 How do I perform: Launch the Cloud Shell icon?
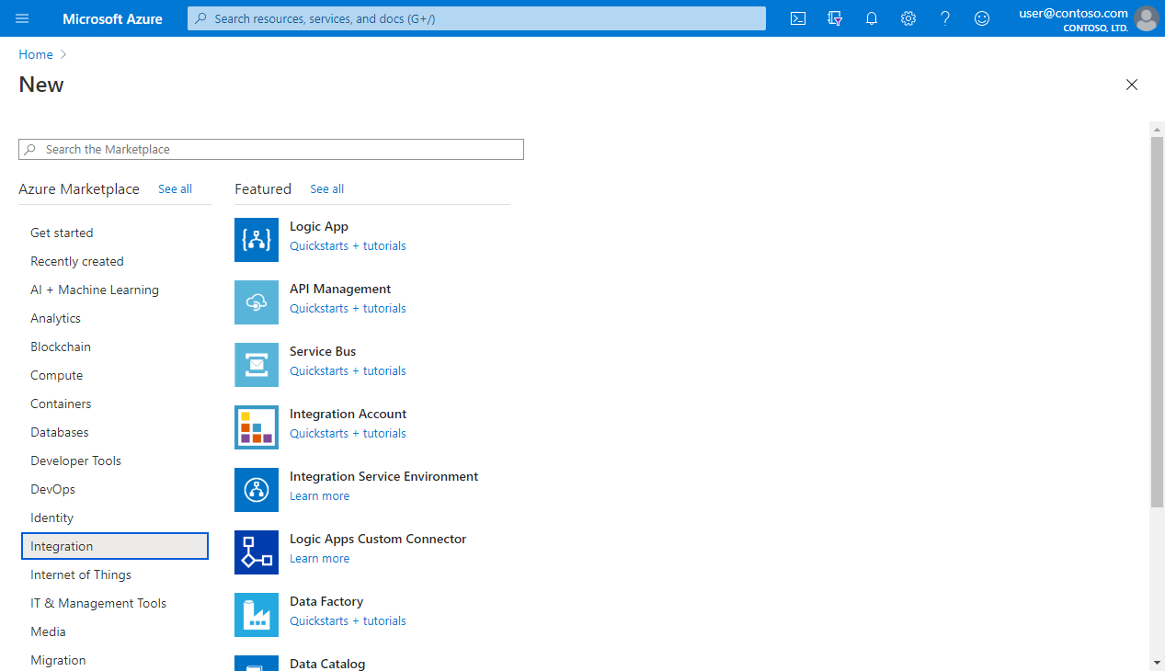797,18
